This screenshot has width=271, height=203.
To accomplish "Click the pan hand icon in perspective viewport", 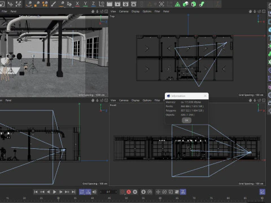I will click(93, 11).
